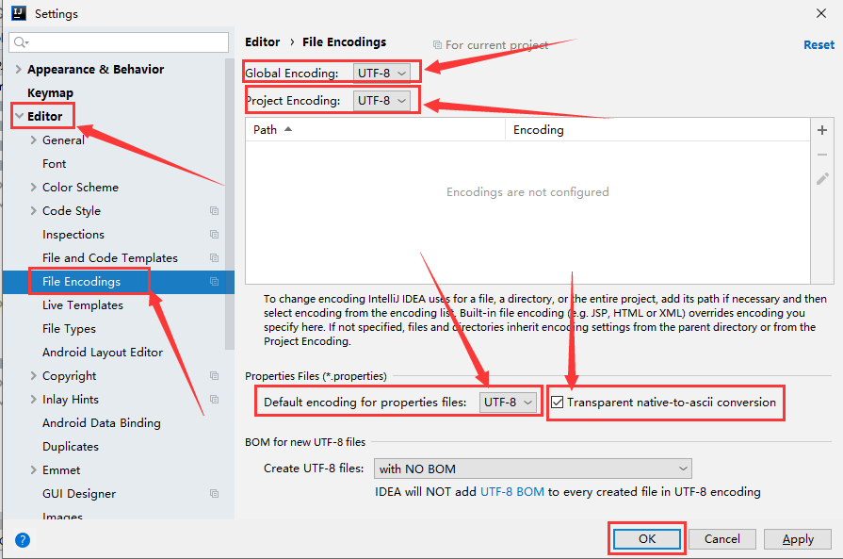
Task: Click the settings search field
Action: (119, 42)
